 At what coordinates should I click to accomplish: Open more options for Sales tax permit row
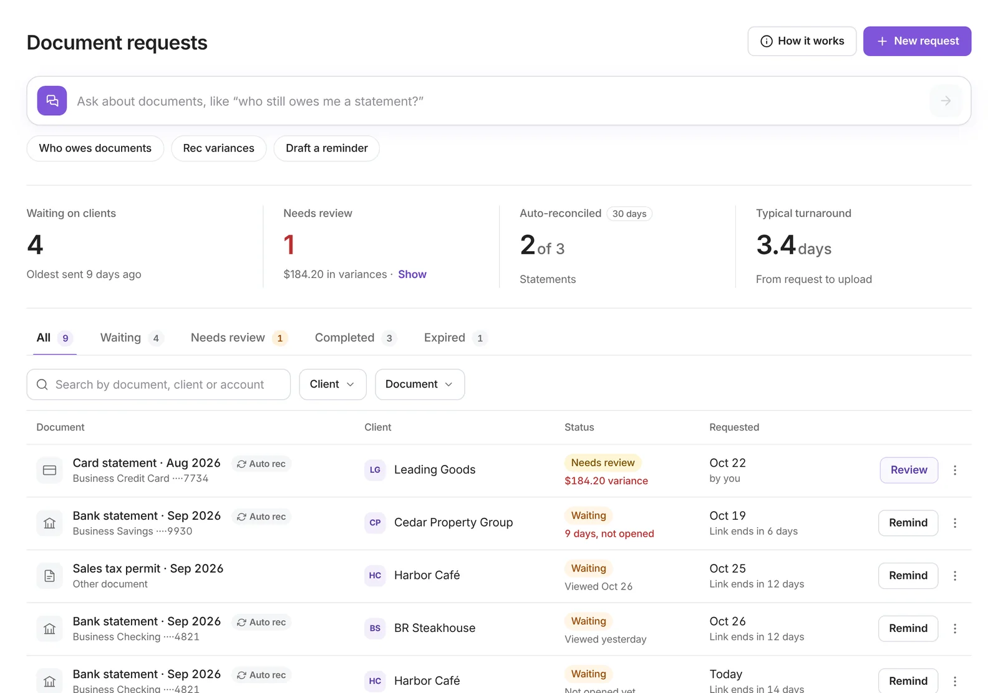pos(955,576)
